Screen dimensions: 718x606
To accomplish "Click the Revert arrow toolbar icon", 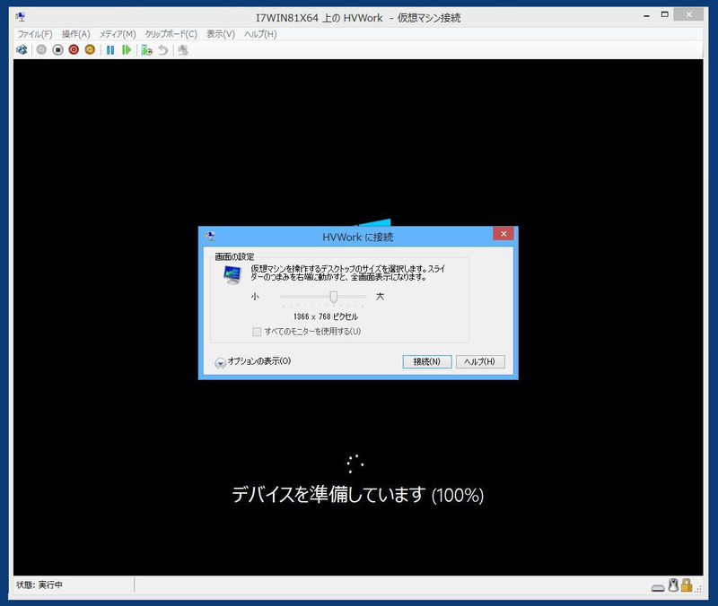I will (163, 50).
